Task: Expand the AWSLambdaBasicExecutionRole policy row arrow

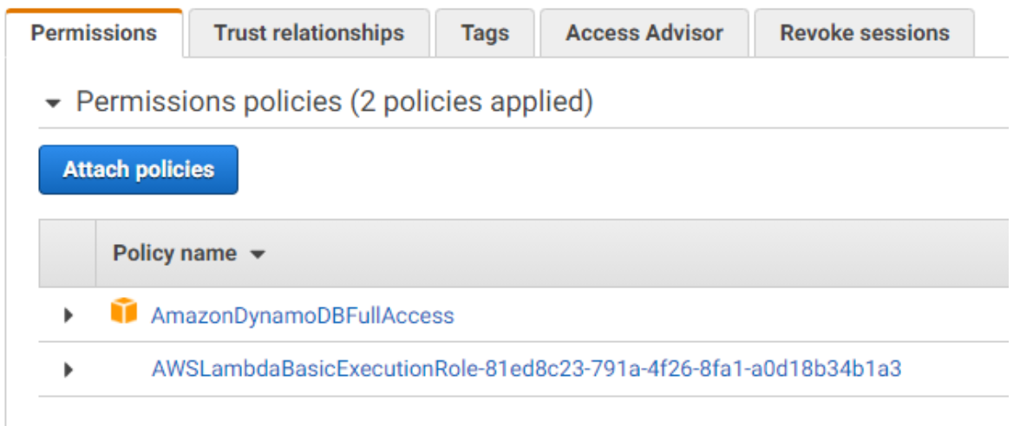Action: click(69, 370)
